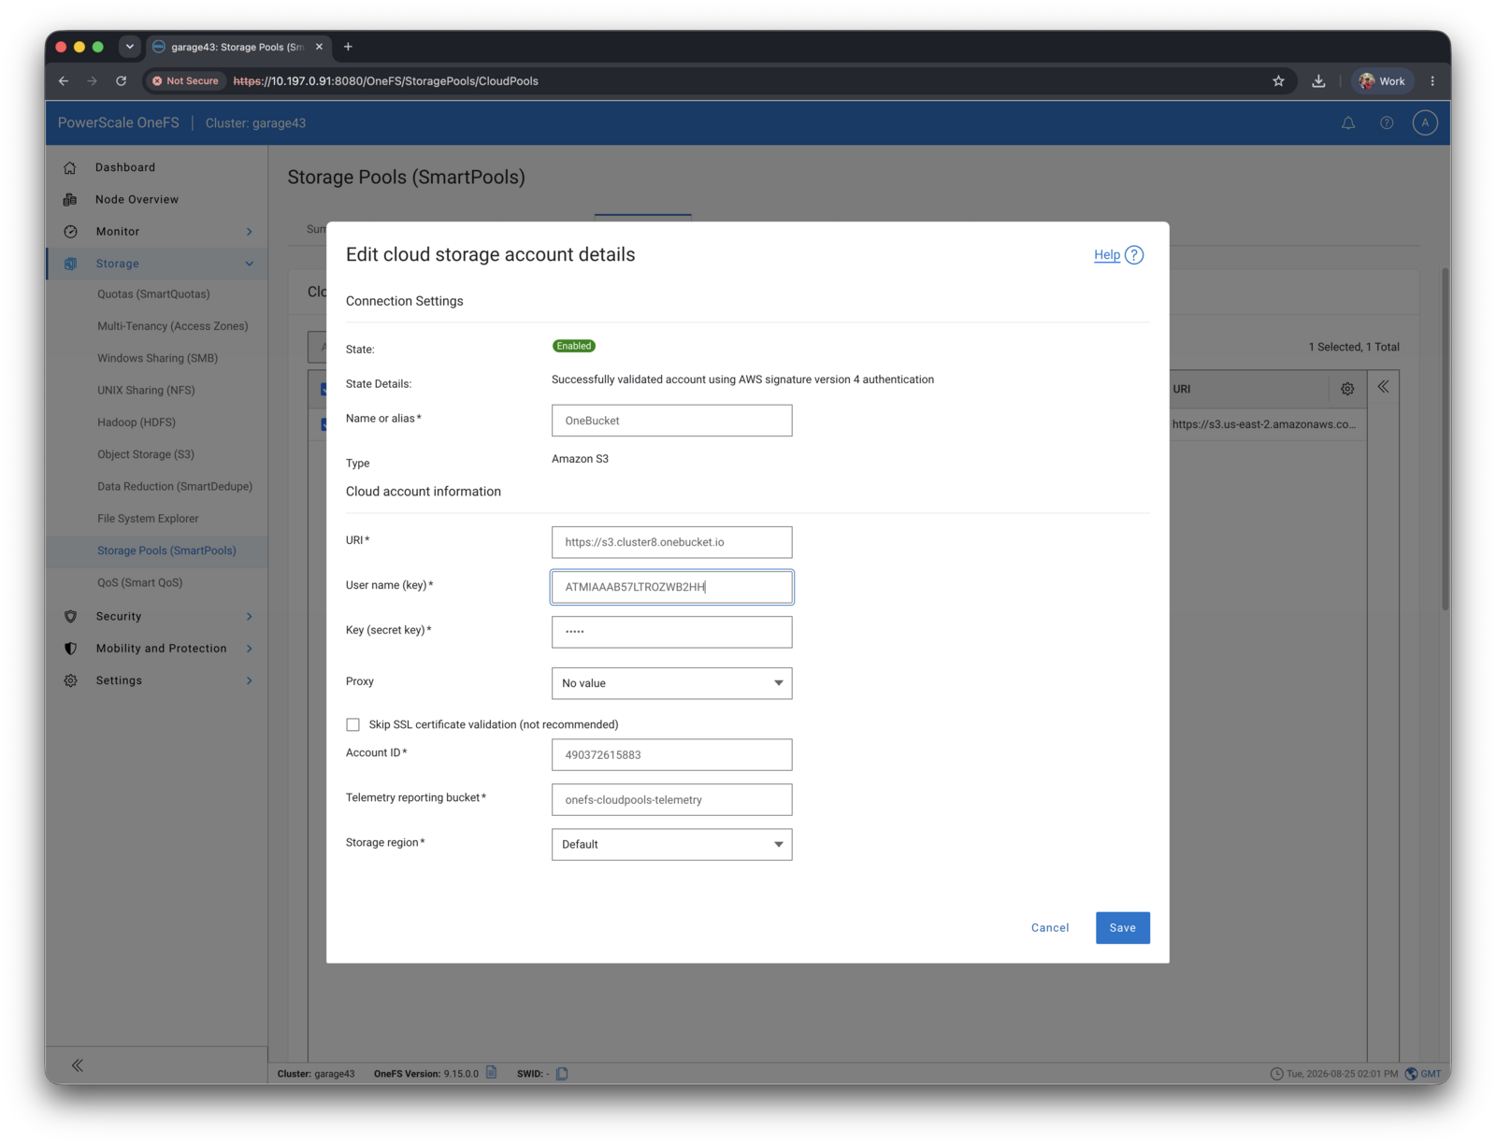Click the browser address bar URL
Screen dimensions: 1496x1144
(385, 81)
